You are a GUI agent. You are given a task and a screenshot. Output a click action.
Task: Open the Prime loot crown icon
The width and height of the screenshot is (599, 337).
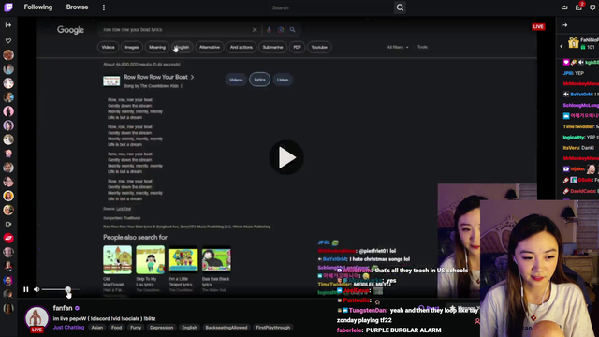(564, 7)
